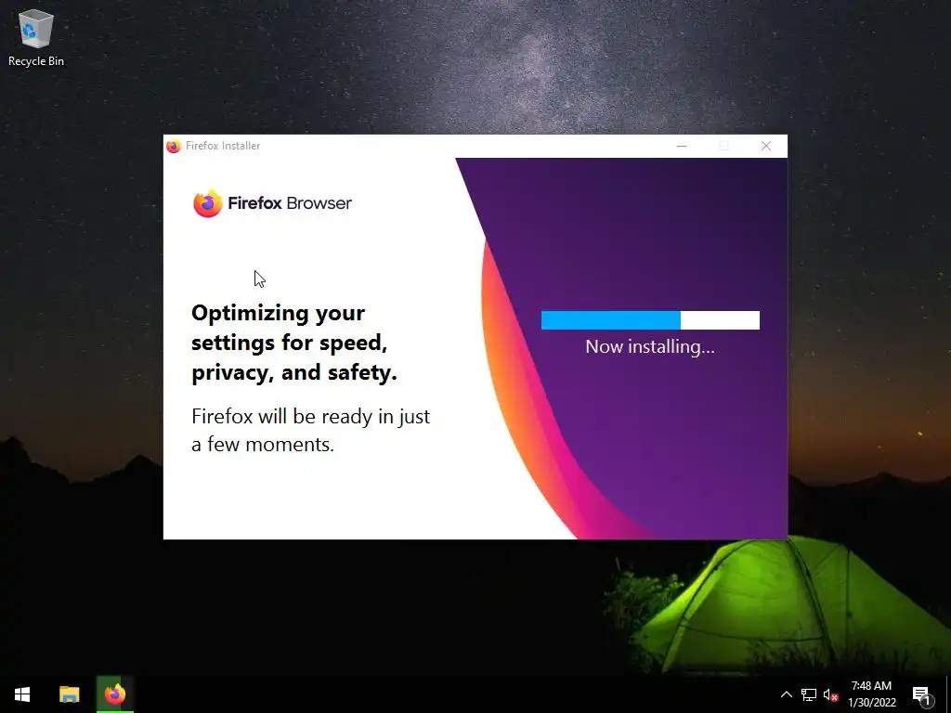Click the Firefox logo in installer title bar
The image size is (951, 713).
point(174,146)
